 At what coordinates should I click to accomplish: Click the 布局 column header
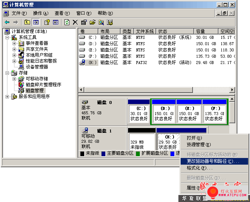click(109, 31)
